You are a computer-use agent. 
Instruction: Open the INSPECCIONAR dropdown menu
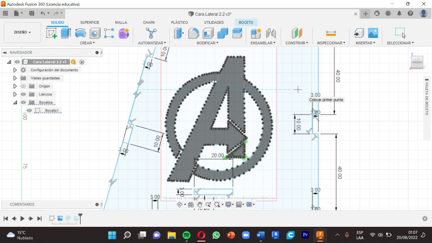[x=331, y=43]
